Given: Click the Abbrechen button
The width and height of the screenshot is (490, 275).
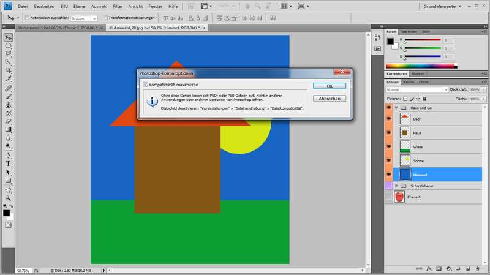Looking at the screenshot, I should coord(330,99).
